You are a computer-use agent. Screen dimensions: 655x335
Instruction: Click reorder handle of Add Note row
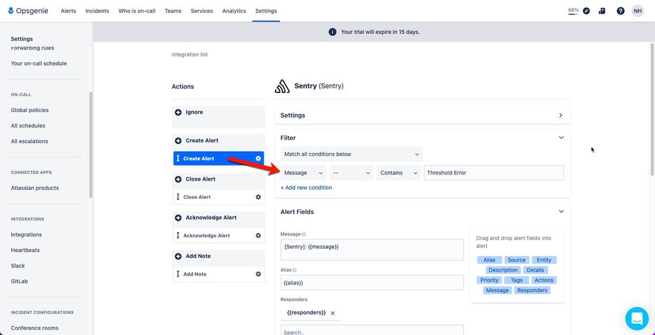click(178, 274)
